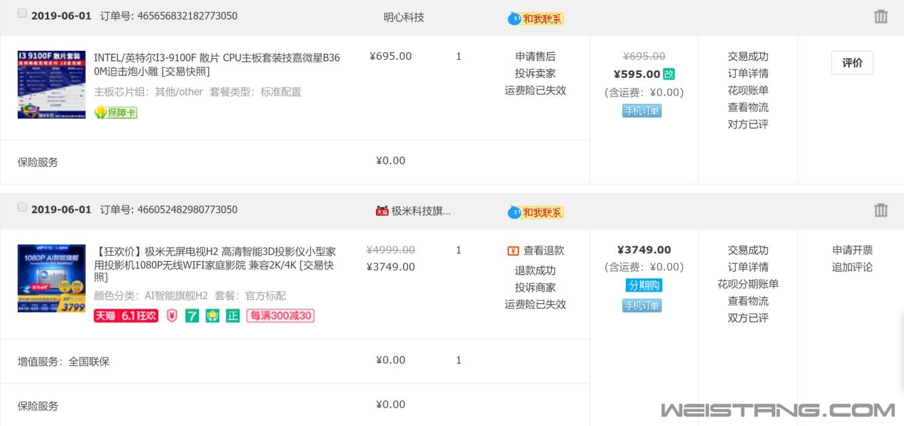Click 查看物流 for the CPU order
The width and height of the screenshot is (904, 426).
coord(748,107)
